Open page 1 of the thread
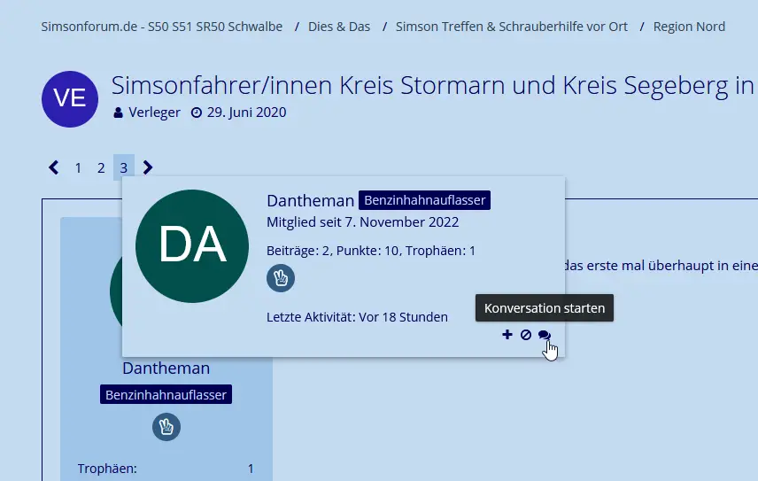758x481 pixels. 78,167
